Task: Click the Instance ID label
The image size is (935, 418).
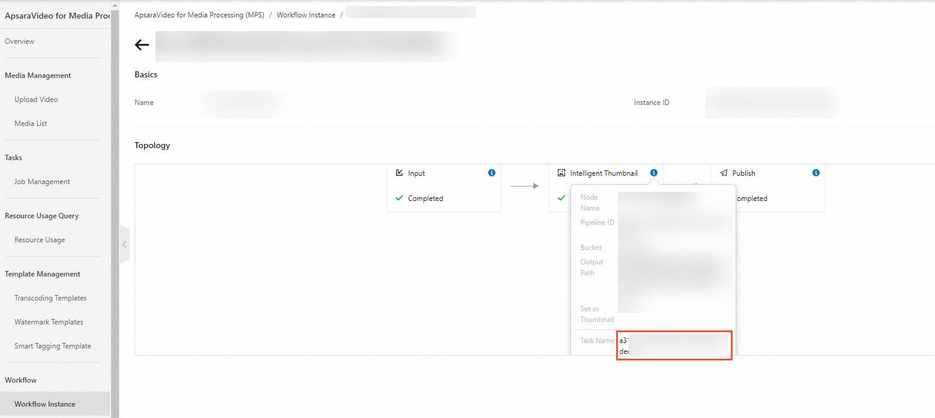Action: tap(652, 103)
